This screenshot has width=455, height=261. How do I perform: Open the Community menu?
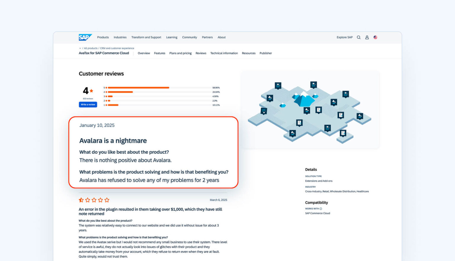click(x=190, y=37)
